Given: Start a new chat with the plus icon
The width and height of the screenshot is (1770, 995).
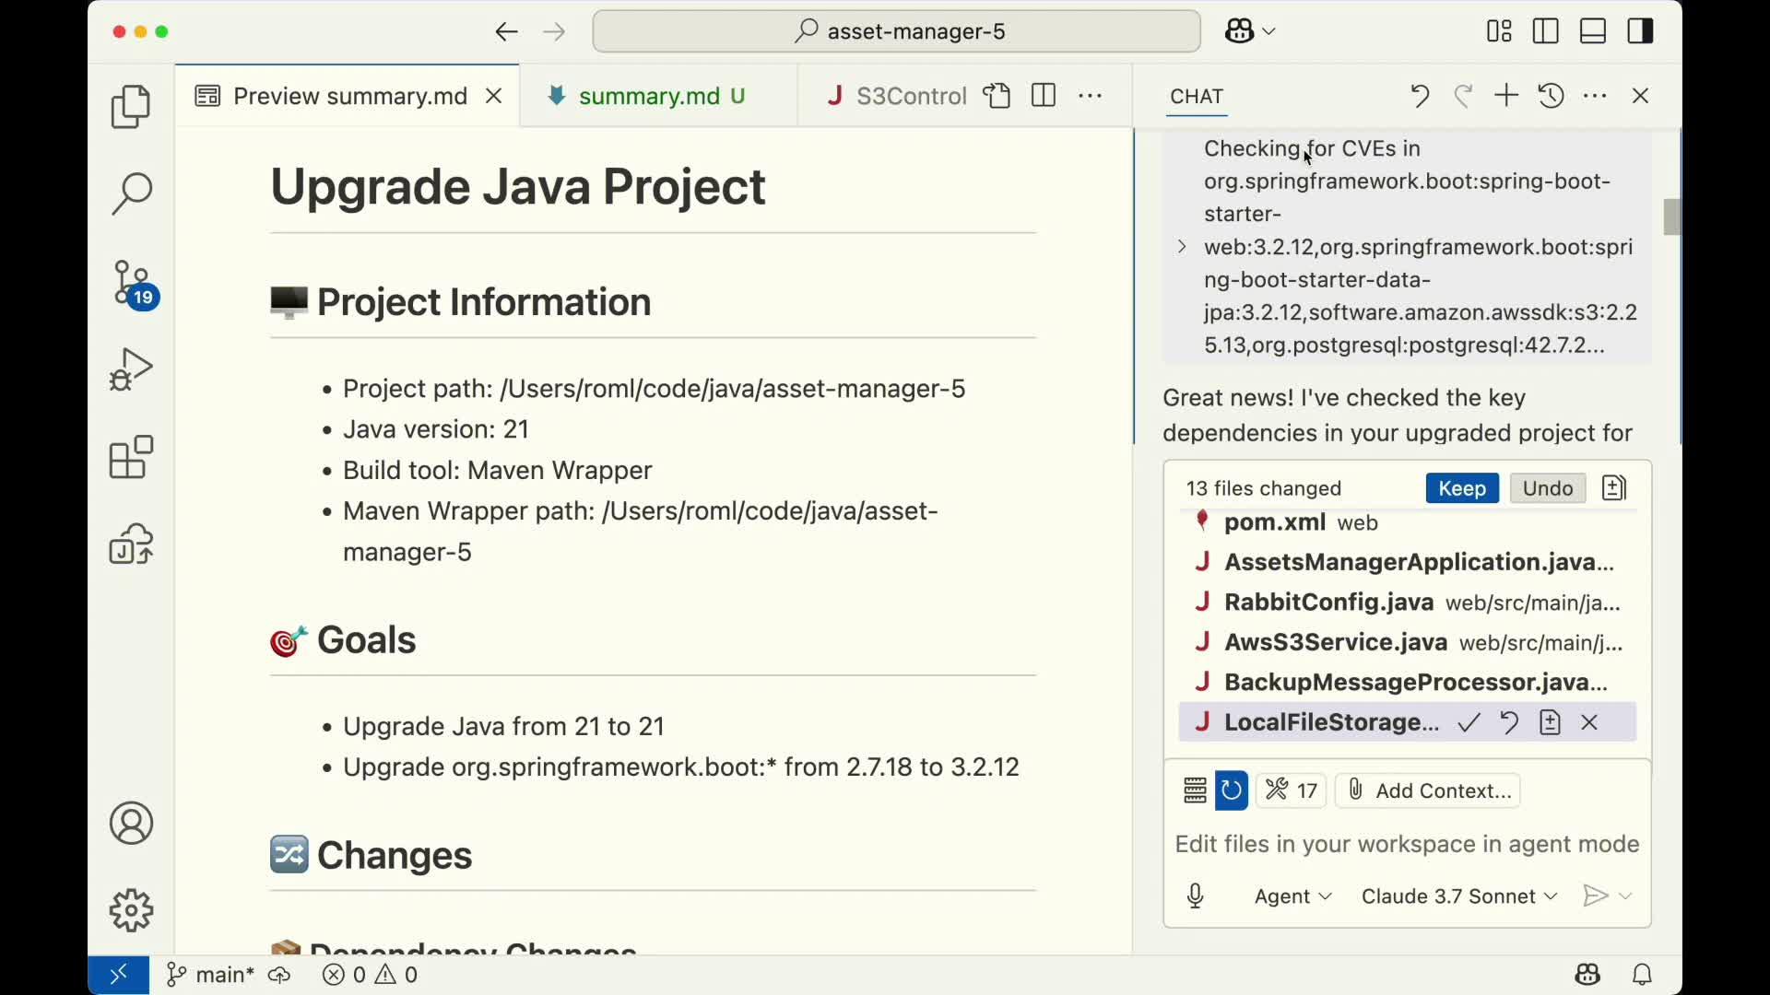Looking at the screenshot, I should click(x=1504, y=95).
